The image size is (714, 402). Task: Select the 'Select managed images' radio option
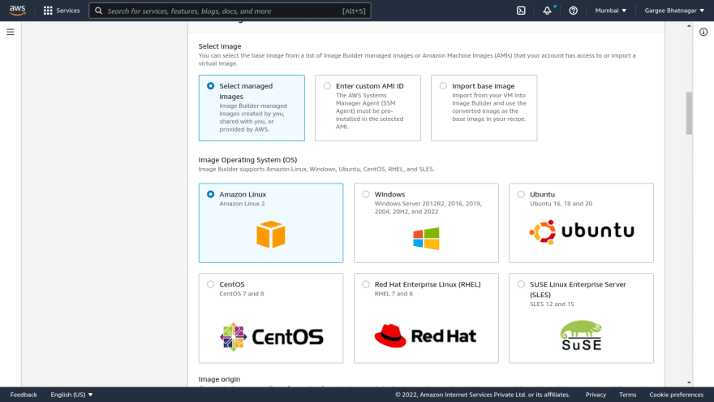click(210, 86)
